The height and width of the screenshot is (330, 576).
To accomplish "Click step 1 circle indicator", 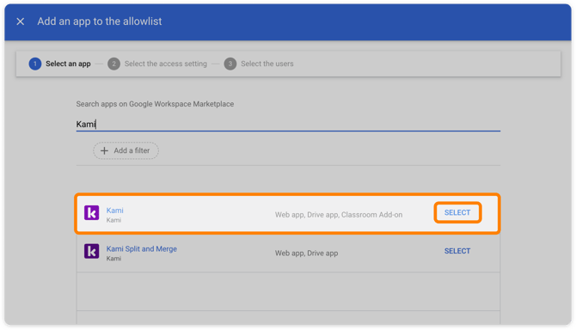I will click(x=35, y=64).
